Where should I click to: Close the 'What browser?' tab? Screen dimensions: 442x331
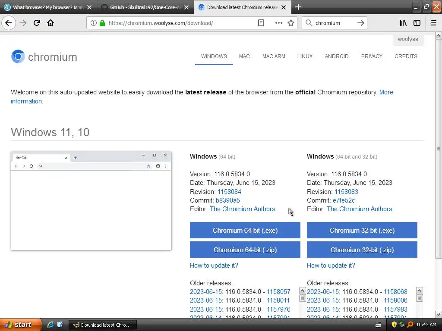tap(89, 7)
